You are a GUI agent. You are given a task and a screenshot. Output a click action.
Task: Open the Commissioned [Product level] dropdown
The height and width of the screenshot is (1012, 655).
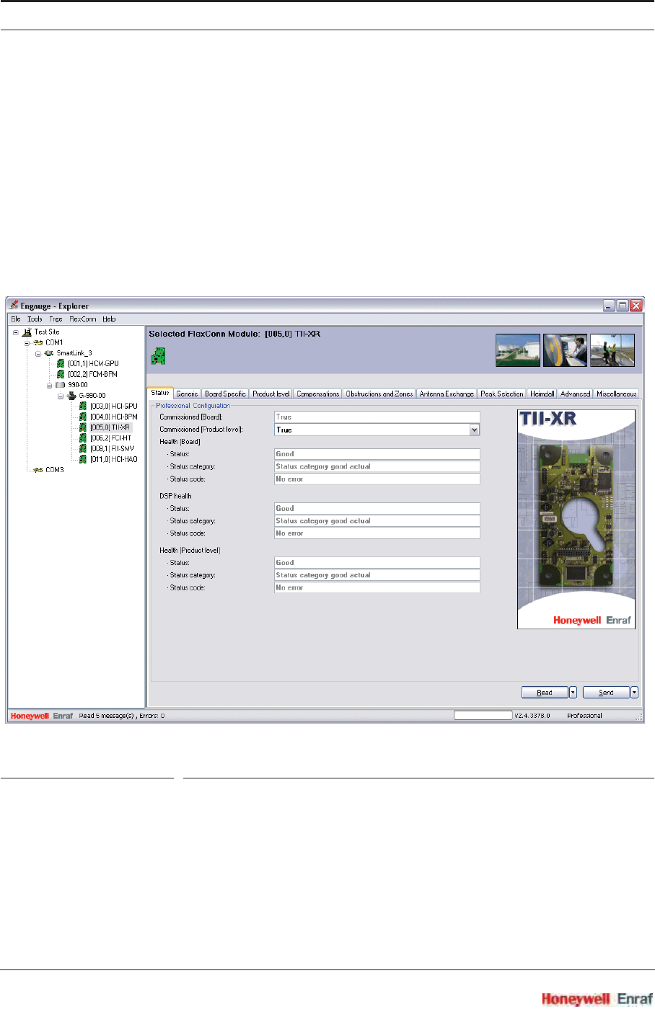click(x=475, y=430)
